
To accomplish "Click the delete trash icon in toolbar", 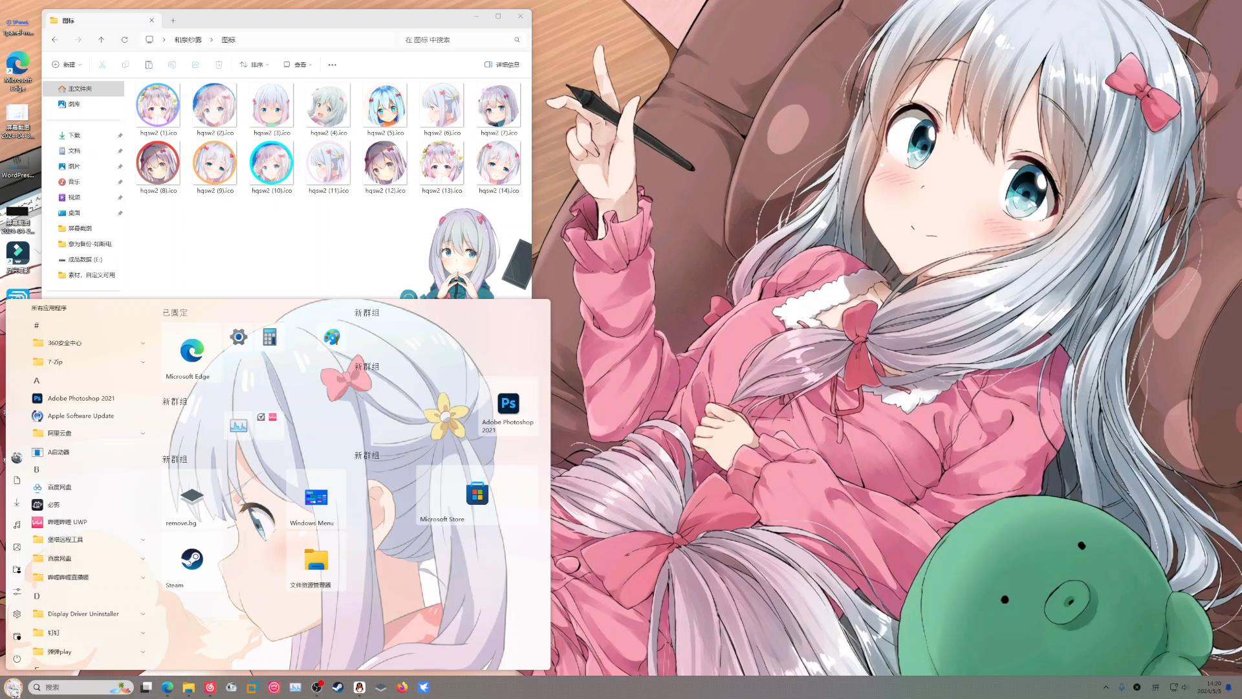I will 219,65.
